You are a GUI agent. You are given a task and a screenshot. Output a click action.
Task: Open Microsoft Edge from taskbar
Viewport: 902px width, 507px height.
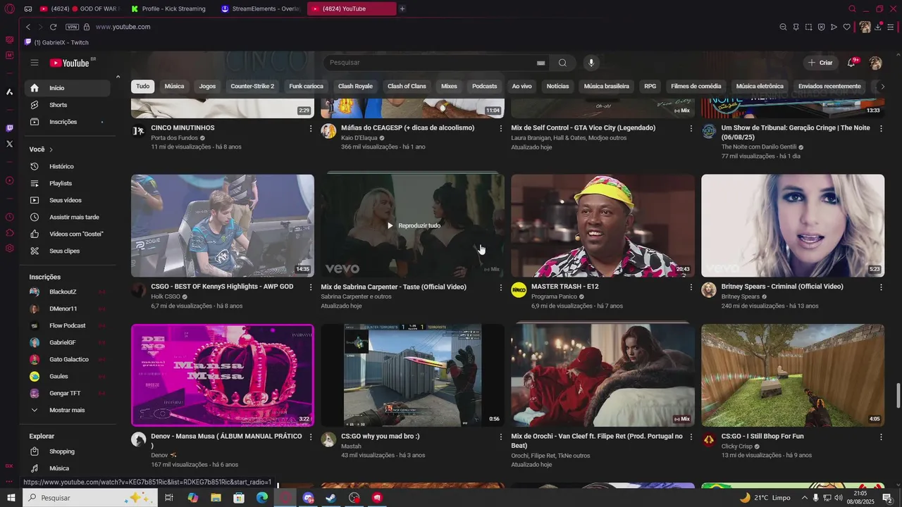point(262,498)
